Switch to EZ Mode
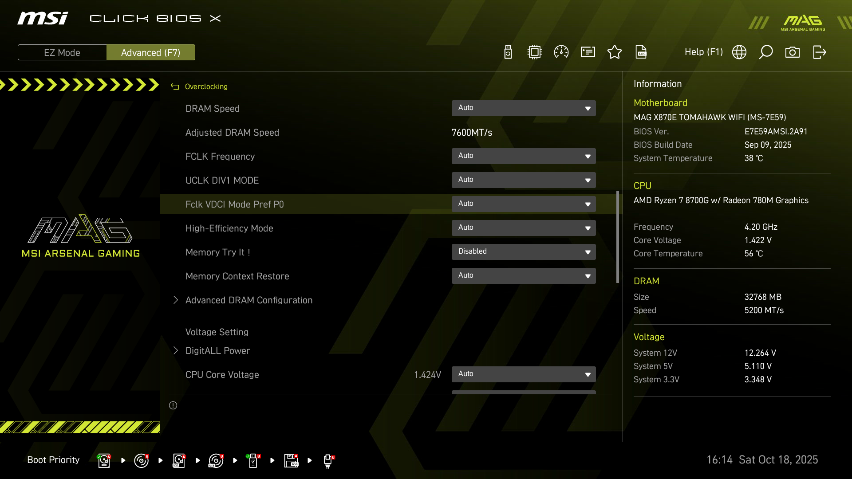Viewport: 852px width, 479px height. (x=62, y=52)
